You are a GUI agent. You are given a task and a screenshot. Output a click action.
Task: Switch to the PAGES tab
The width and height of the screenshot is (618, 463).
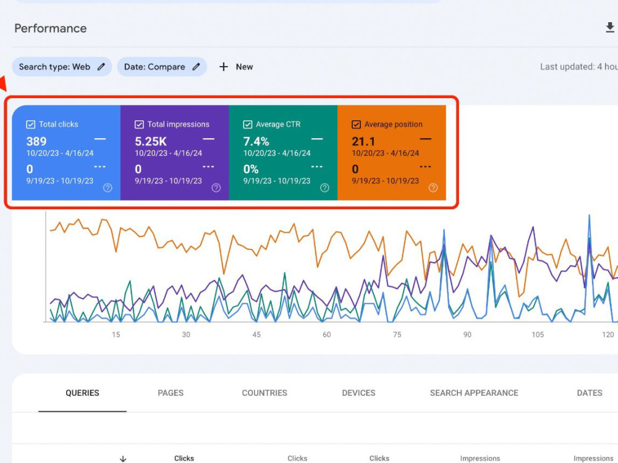coord(171,393)
